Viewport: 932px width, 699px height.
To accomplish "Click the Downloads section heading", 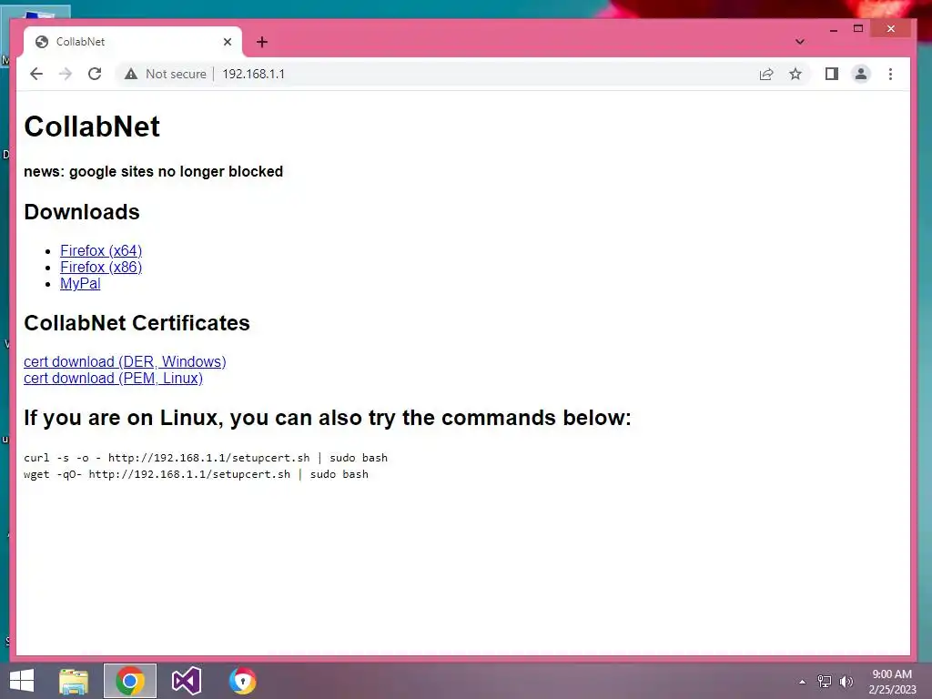I will [82, 212].
